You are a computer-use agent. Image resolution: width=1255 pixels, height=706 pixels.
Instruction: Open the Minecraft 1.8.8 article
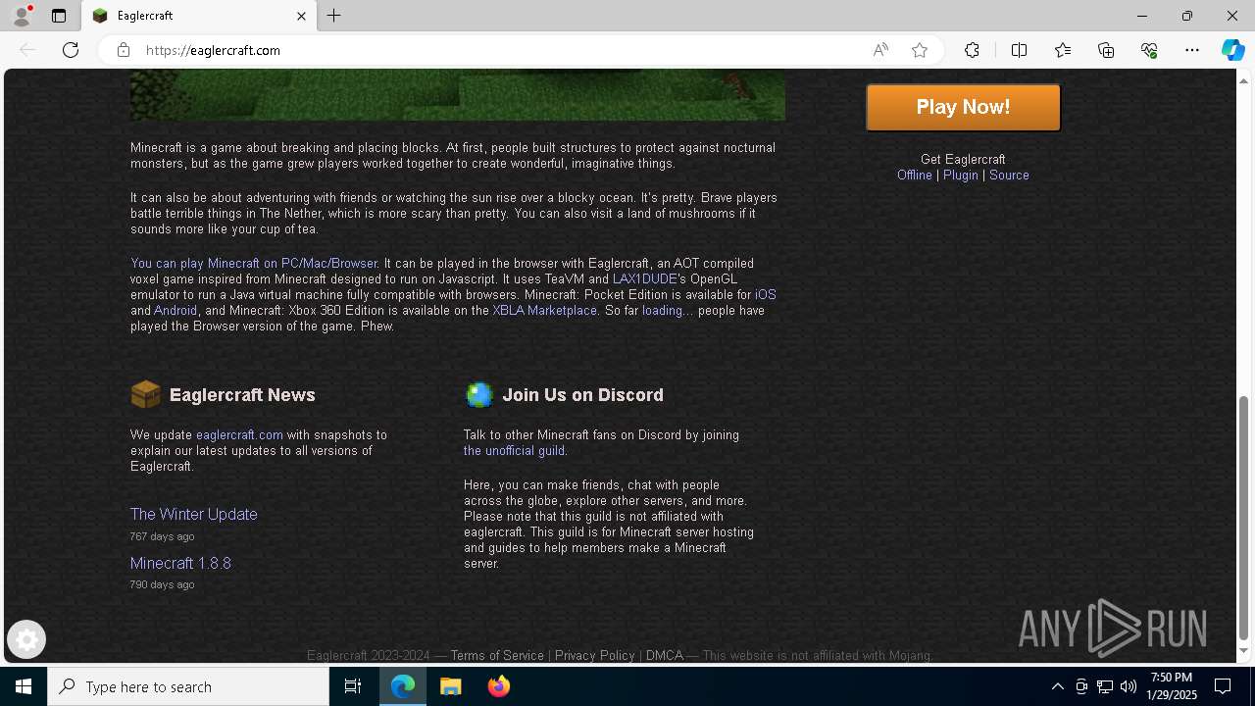tap(180, 563)
